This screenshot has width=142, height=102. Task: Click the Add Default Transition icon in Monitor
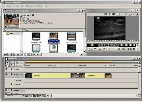[134, 49]
